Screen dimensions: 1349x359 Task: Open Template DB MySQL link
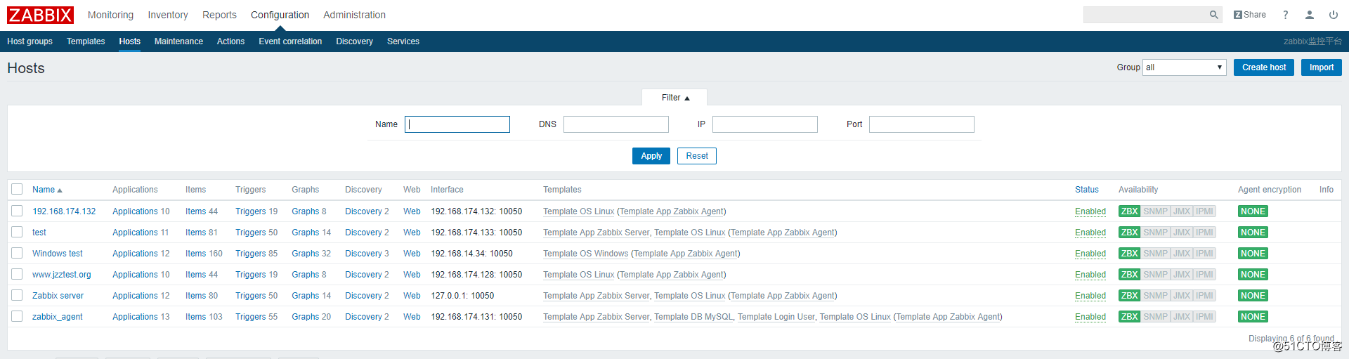[x=693, y=317]
